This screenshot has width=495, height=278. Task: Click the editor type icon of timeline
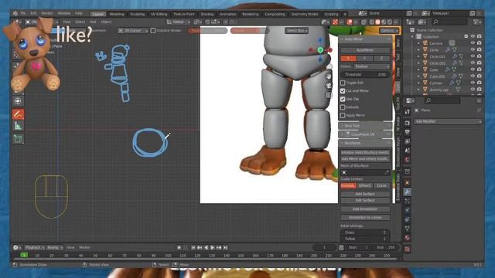point(17,247)
